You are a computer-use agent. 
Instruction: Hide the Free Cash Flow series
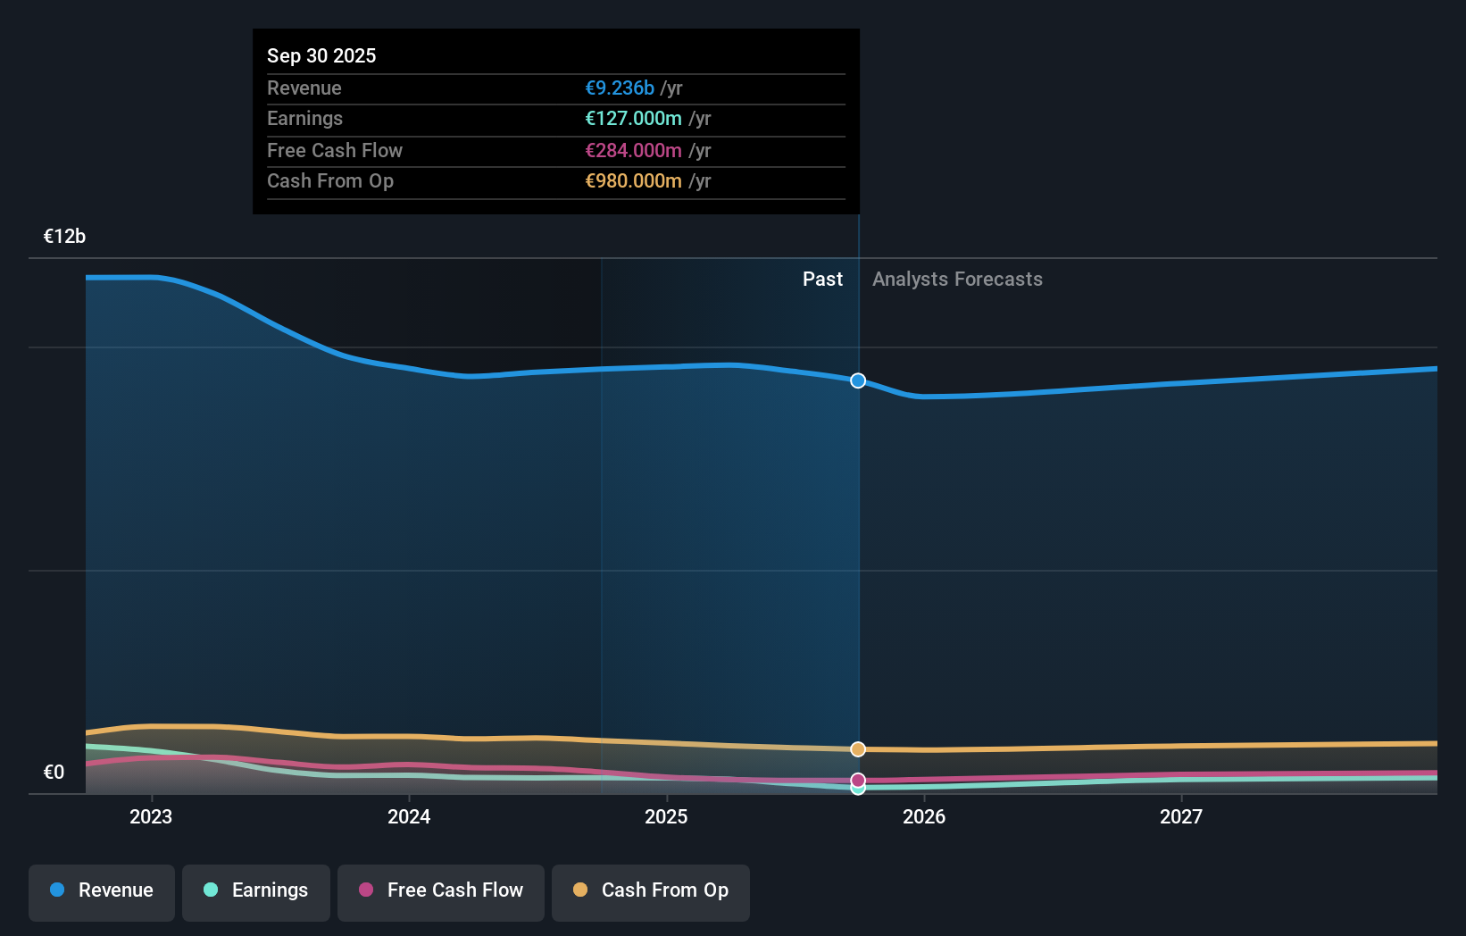(x=440, y=891)
